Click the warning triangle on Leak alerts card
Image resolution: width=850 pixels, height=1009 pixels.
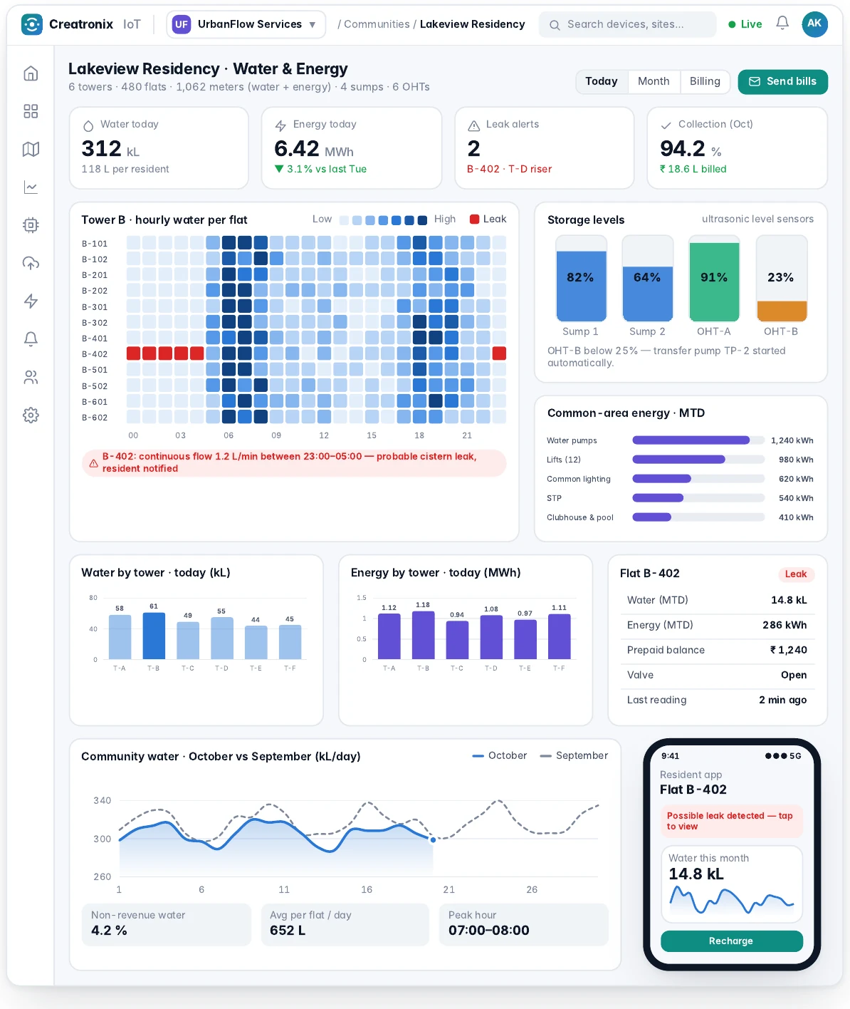(473, 125)
